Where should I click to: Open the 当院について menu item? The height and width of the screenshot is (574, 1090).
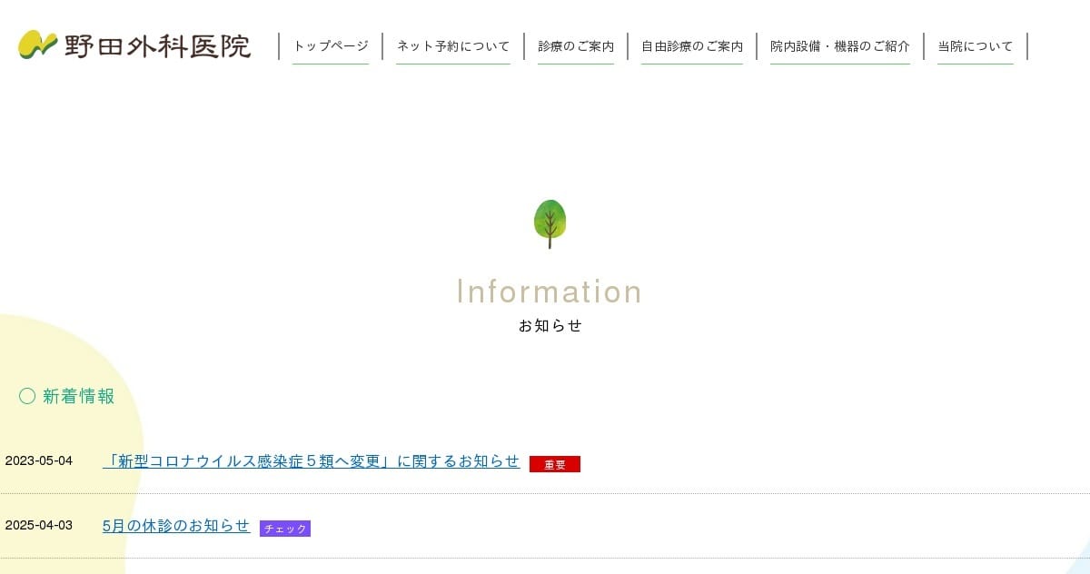tap(976, 46)
